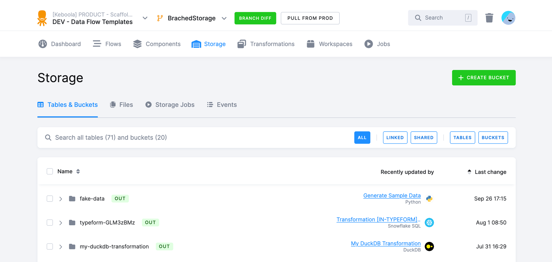Expand the my-duckdb-transformation bucket

(x=60, y=246)
